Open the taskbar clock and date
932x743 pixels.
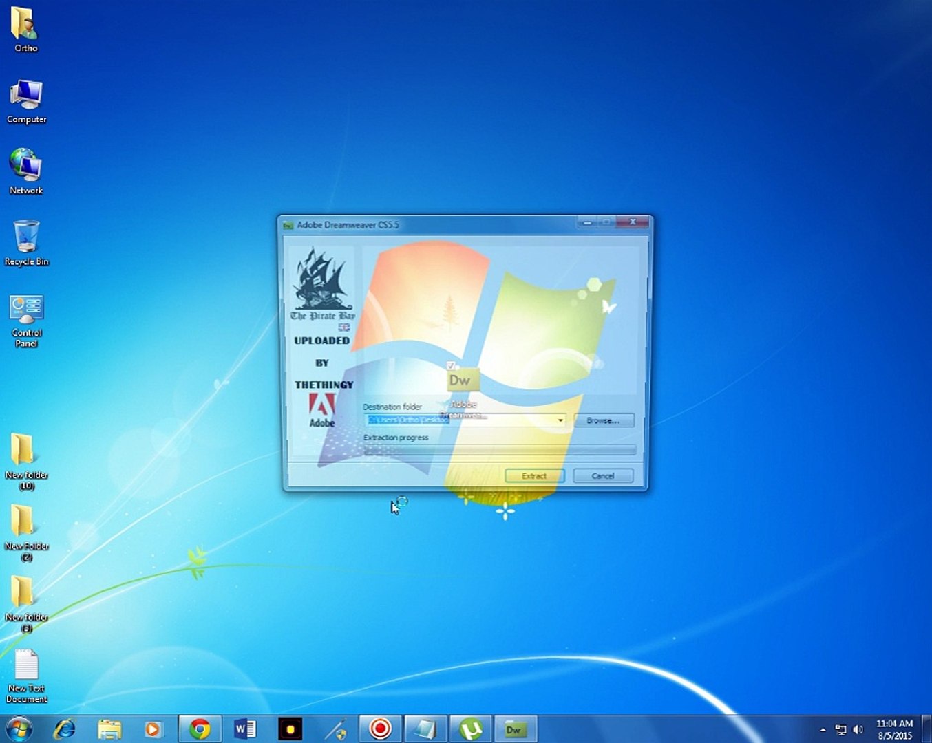point(894,729)
